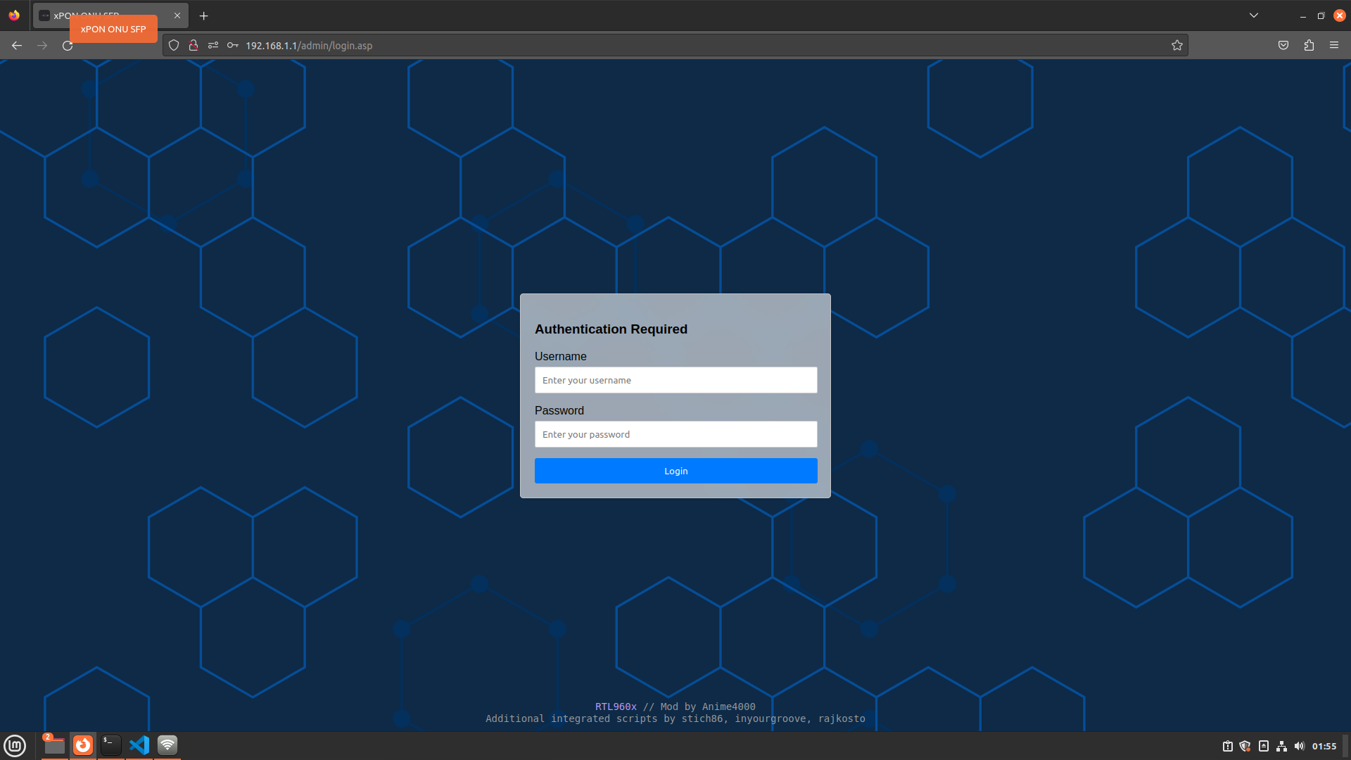The width and height of the screenshot is (1351, 760).
Task: Click the Username input field
Action: 675,379
